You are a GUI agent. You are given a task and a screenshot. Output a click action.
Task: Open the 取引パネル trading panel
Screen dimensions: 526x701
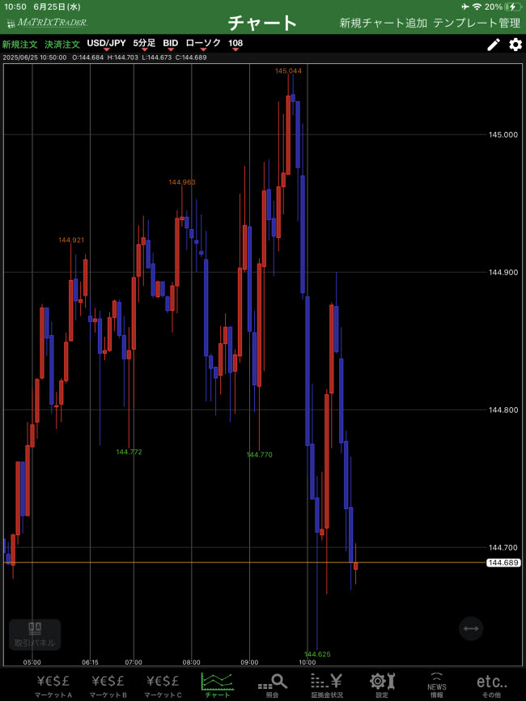point(35,635)
